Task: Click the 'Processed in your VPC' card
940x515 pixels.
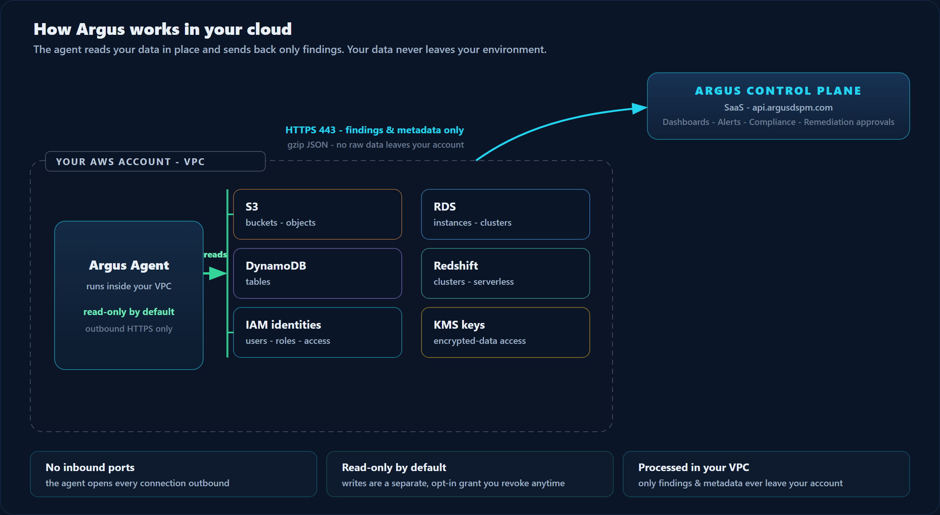Action: (x=766, y=474)
